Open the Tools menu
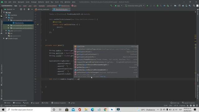The image size is (199, 112). click(57, 2)
